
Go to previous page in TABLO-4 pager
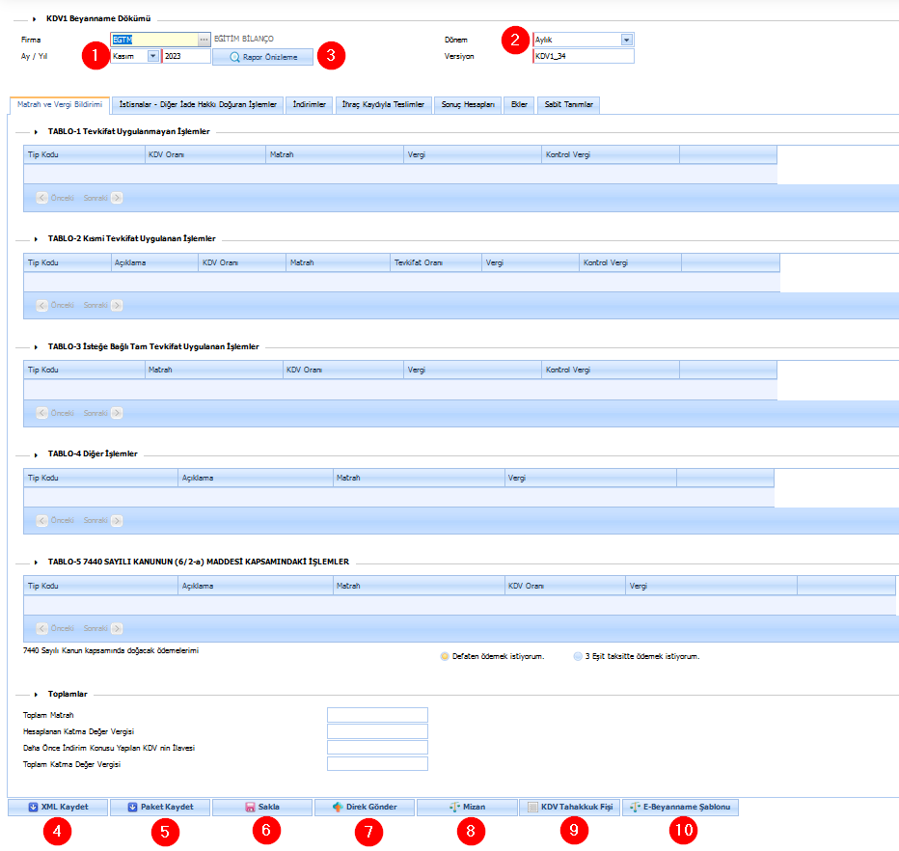pyautogui.click(x=41, y=520)
